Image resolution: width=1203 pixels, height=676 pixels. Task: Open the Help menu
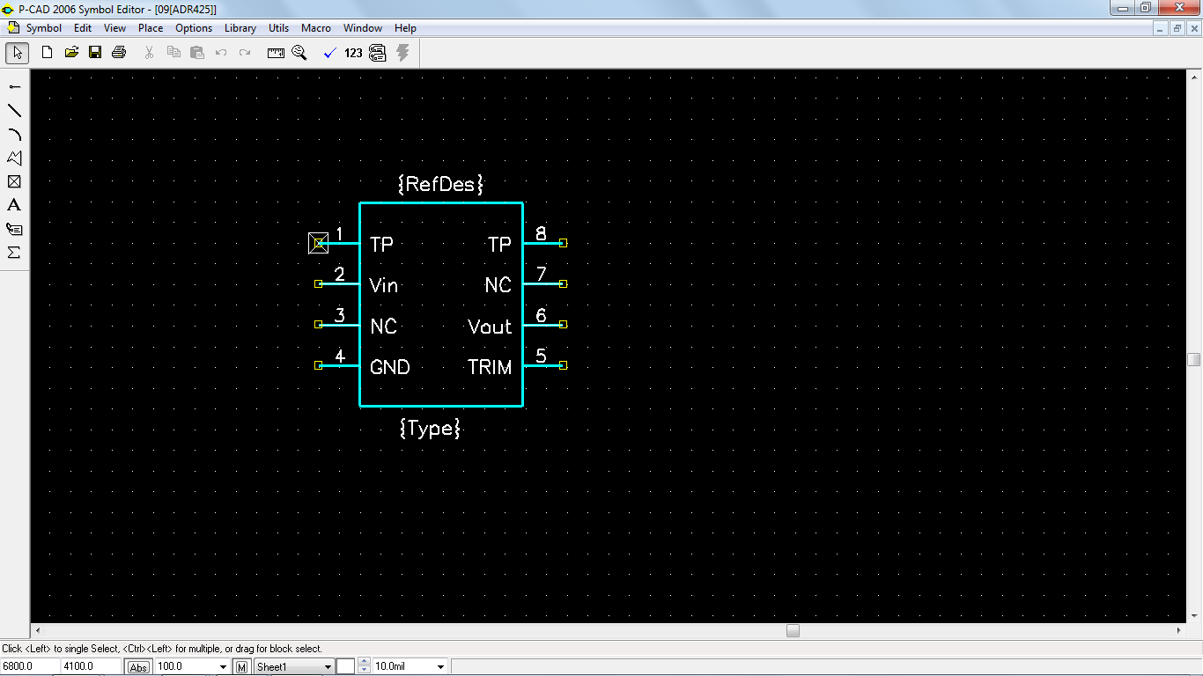[405, 28]
